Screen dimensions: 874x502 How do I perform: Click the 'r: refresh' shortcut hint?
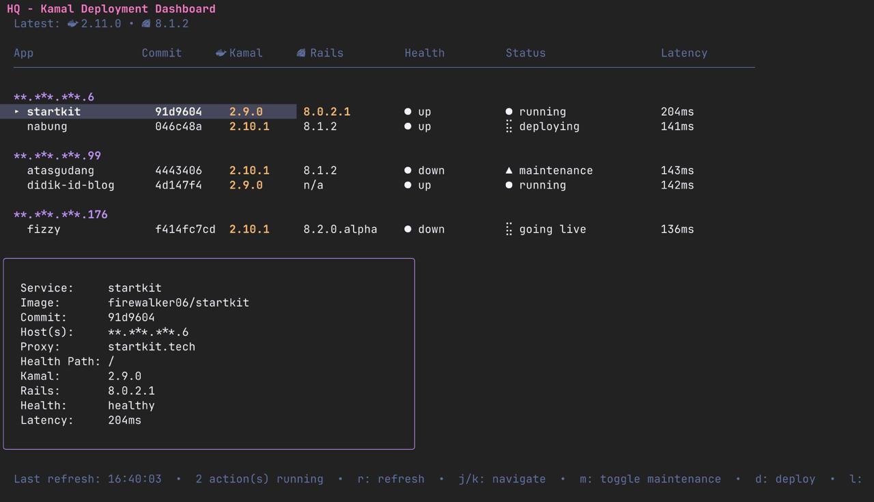click(x=391, y=479)
